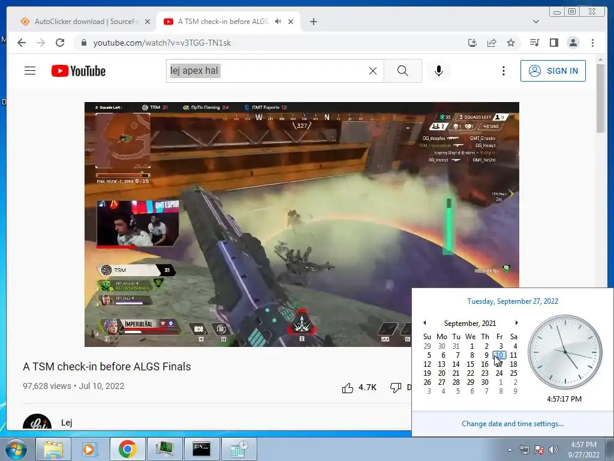The height and width of the screenshot is (461, 614).
Task: Show previous month in calendar
Action: (425, 322)
